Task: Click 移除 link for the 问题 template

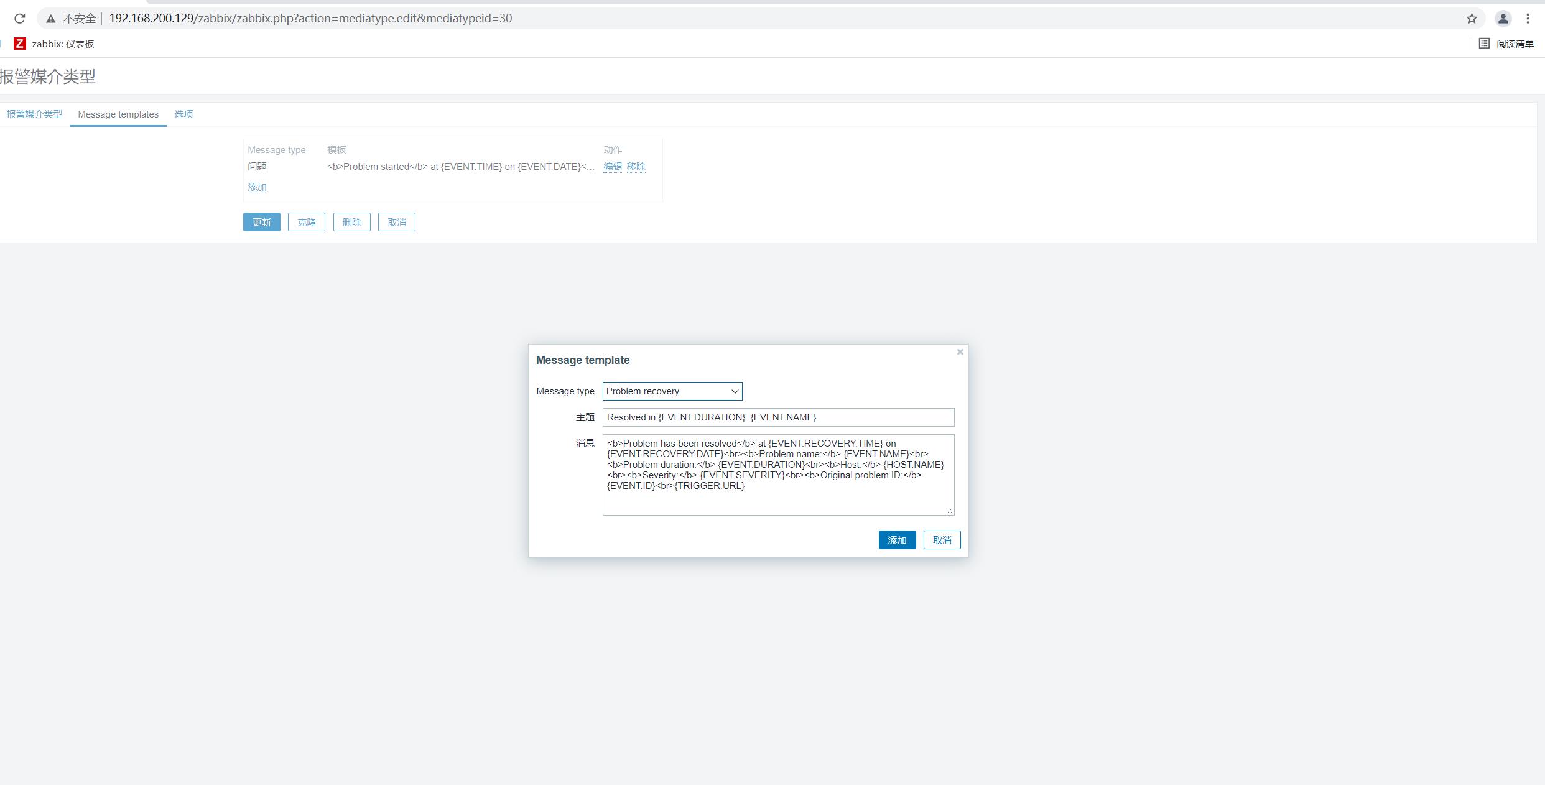Action: pos(636,167)
